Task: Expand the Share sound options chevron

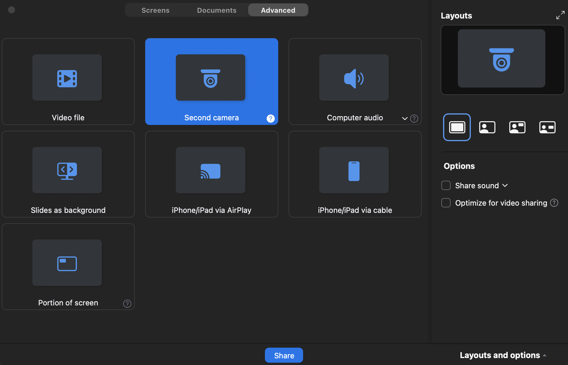Action: (x=505, y=185)
